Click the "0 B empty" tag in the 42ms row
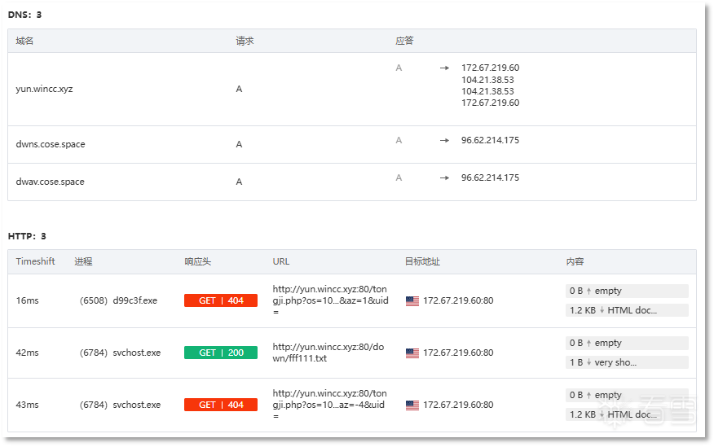 626,343
